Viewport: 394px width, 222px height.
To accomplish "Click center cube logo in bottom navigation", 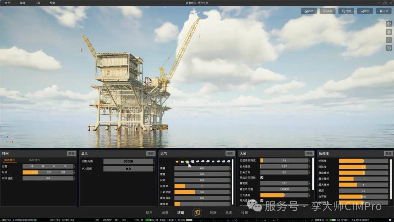I will click(x=197, y=213).
